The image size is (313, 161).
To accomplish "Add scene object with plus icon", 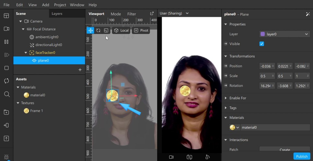I will click(x=80, y=70).
